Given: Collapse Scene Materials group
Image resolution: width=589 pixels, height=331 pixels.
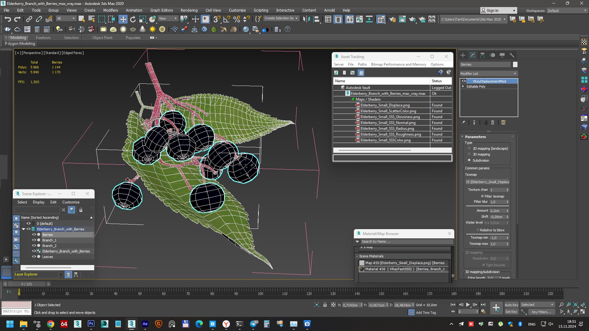Looking at the screenshot, I should coord(357,256).
